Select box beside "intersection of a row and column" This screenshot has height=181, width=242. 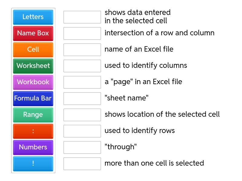pyautogui.click(x=82, y=33)
